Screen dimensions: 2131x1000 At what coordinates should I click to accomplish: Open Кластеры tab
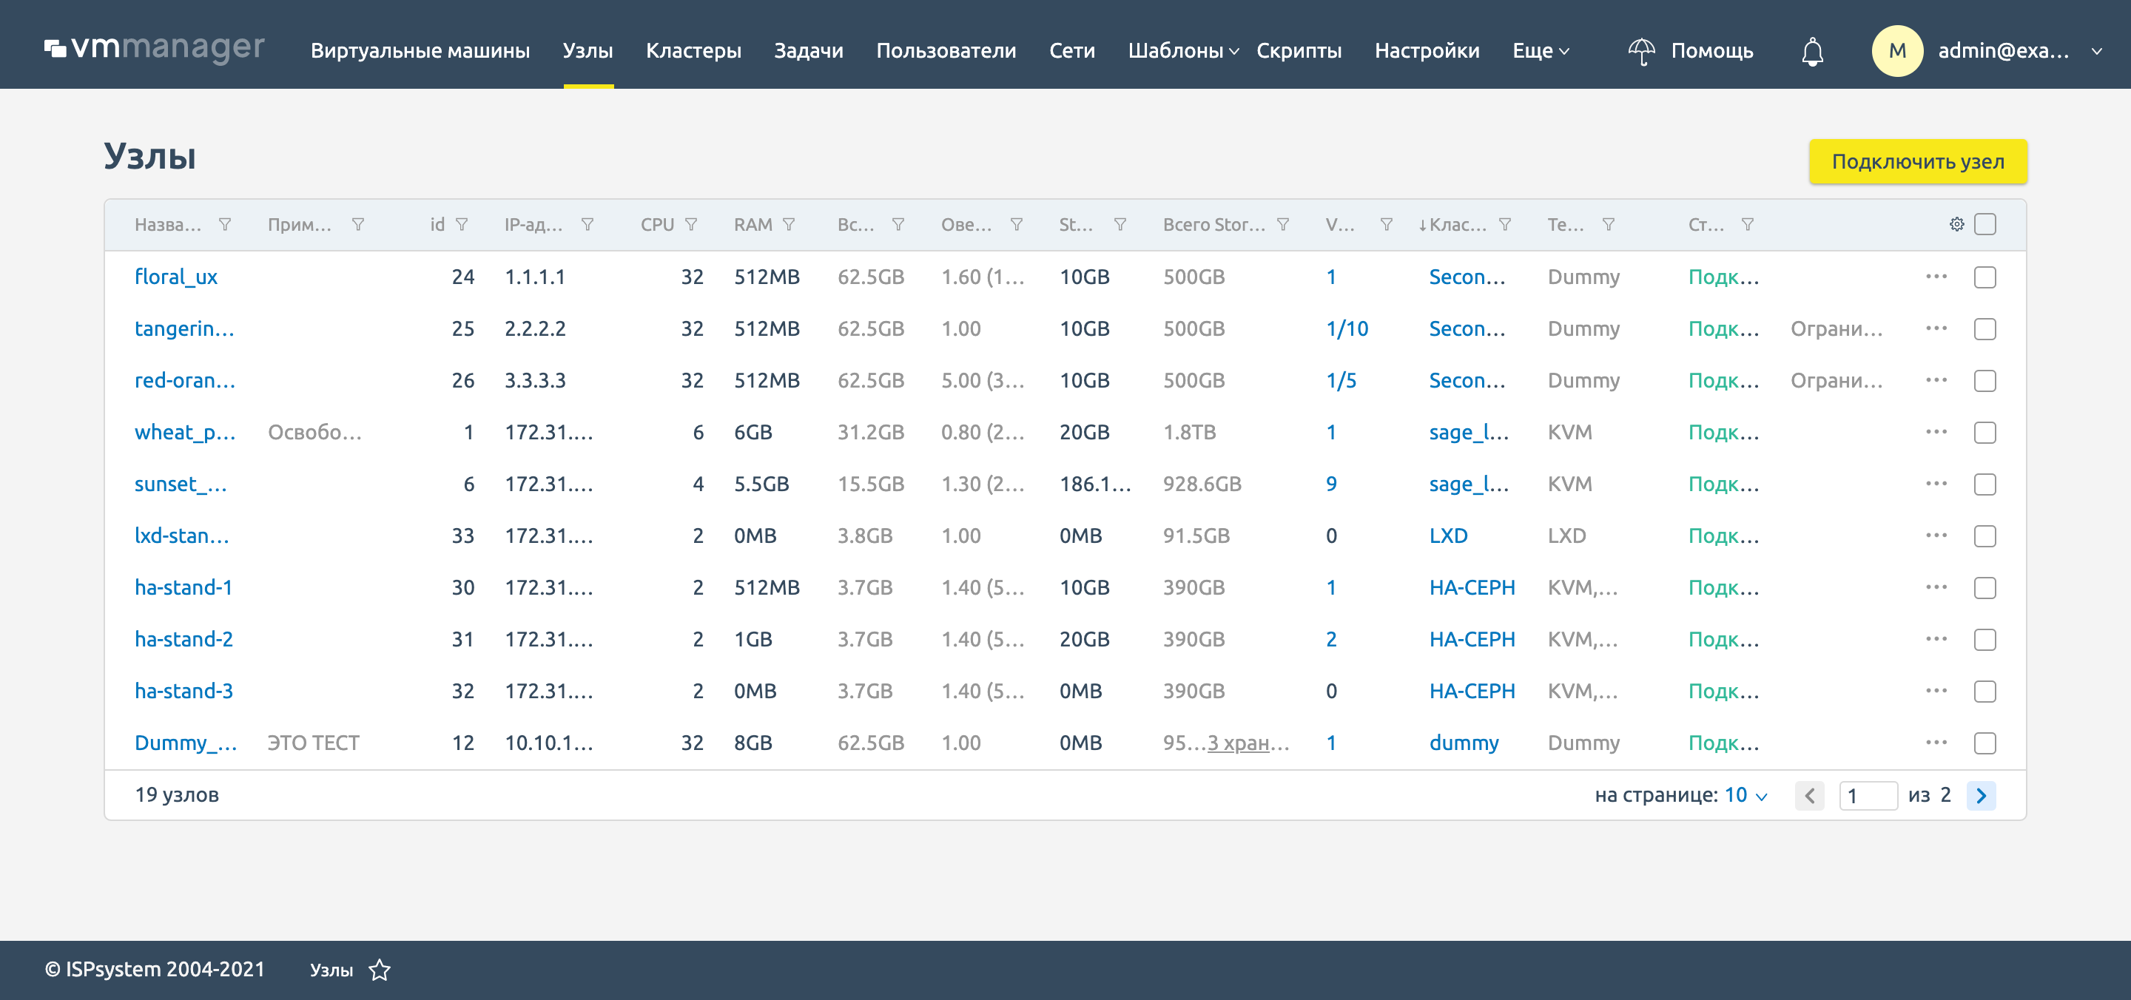pyautogui.click(x=693, y=50)
